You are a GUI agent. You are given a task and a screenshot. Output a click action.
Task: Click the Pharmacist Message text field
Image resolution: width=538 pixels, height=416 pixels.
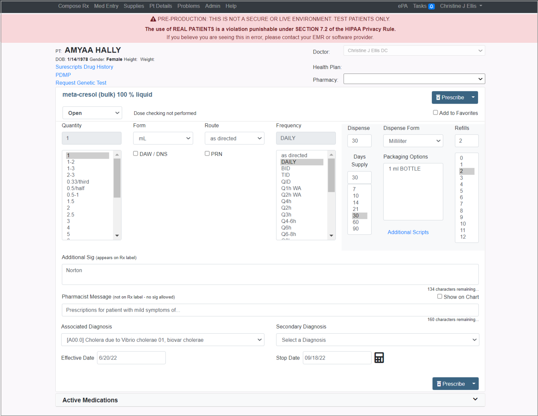[x=270, y=310]
